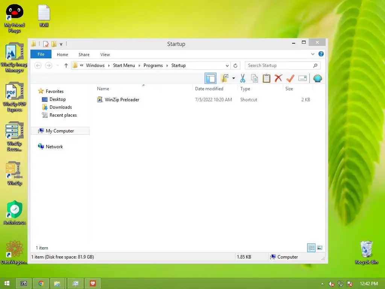
Task: Click the search magnifier icon
Action: (315, 65)
